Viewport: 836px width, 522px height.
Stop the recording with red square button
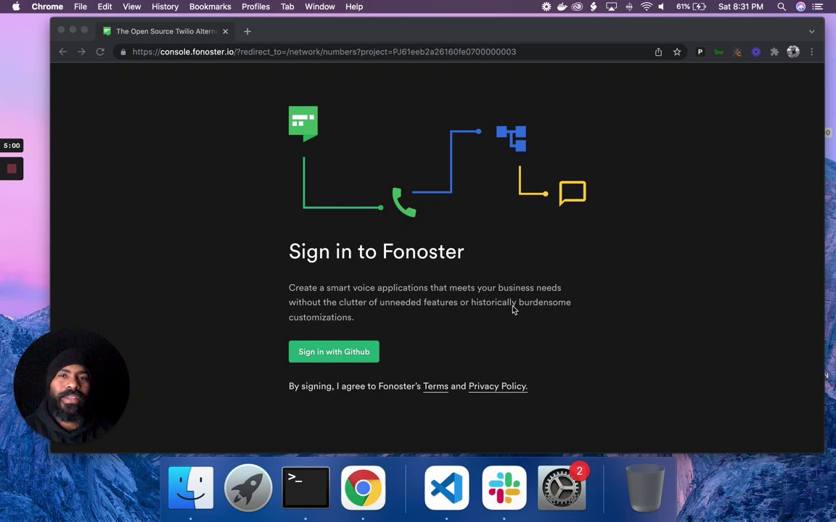point(12,169)
